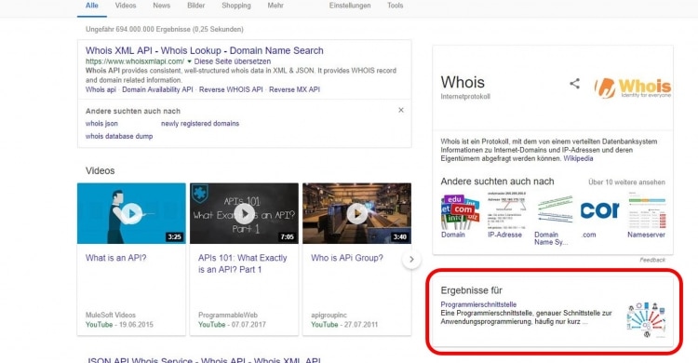
Task: Open the News search tab
Action: [x=162, y=6]
